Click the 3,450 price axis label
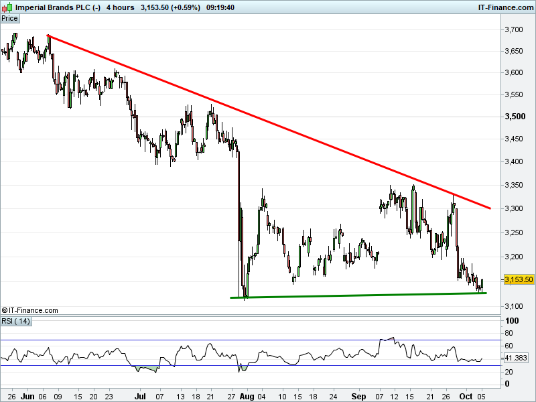This screenshot has height=402, width=536. (514, 139)
